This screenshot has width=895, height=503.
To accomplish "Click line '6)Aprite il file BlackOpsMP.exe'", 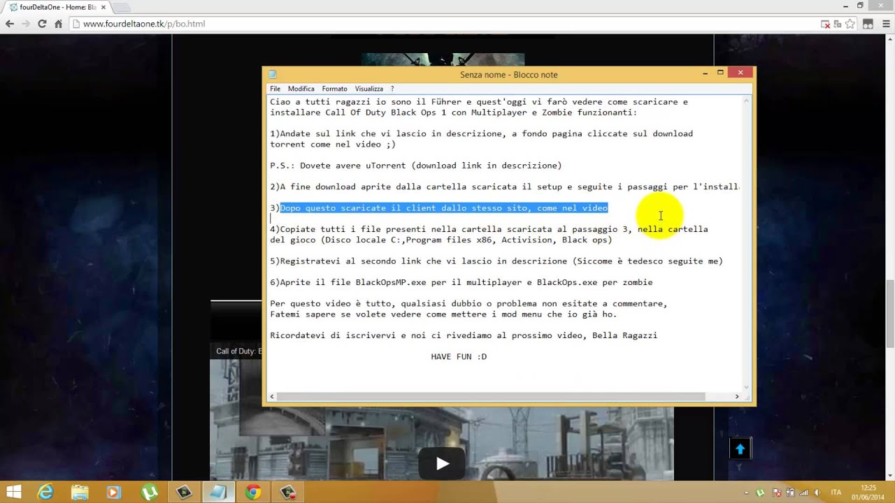I will 461,282.
